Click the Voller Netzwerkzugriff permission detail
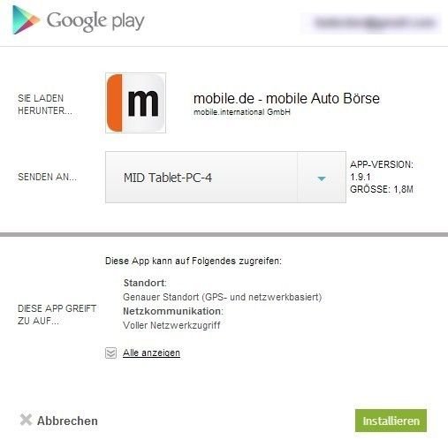 171,325
